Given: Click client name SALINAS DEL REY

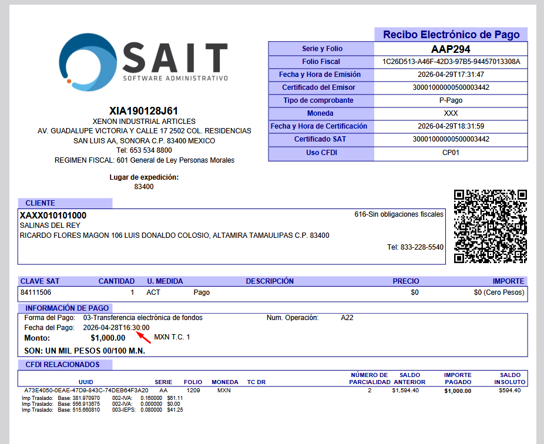Looking at the screenshot, I should tap(50, 226).
